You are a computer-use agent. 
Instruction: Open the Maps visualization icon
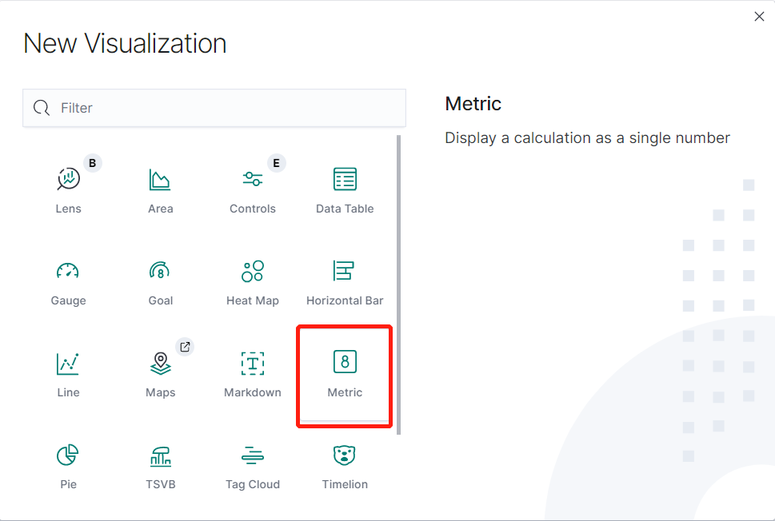click(x=160, y=364)
